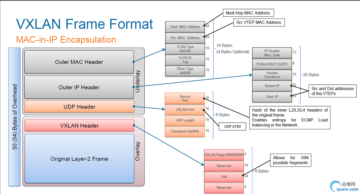Click the iyunv.com watermark logo

(344, 187)
